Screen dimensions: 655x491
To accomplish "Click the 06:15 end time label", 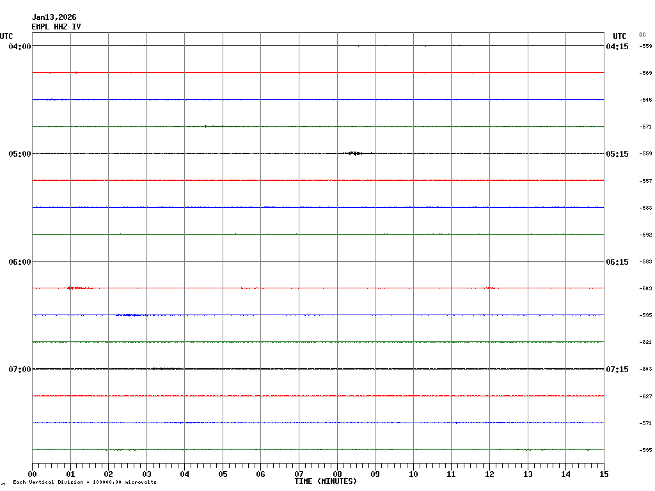I will pos(617,261).
